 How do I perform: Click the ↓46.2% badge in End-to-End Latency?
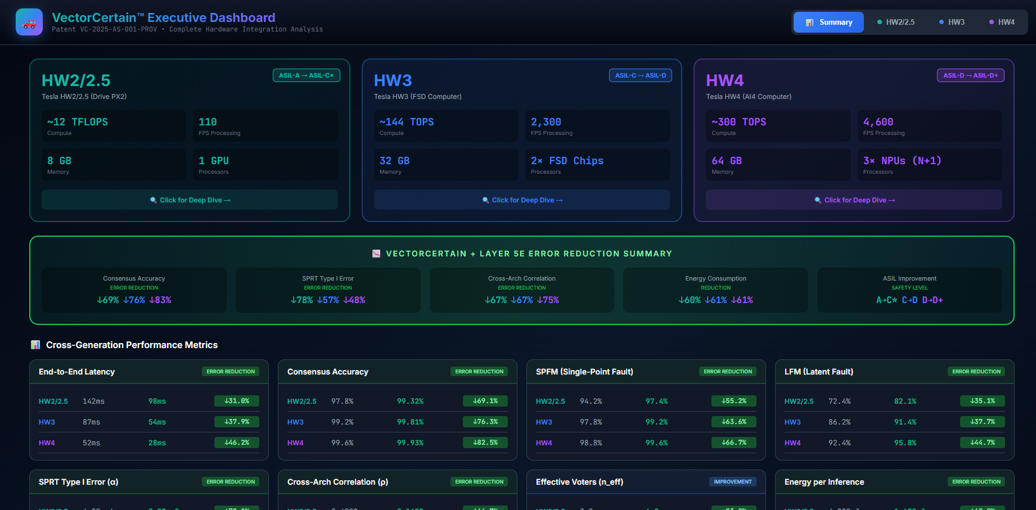click(236, 443)
